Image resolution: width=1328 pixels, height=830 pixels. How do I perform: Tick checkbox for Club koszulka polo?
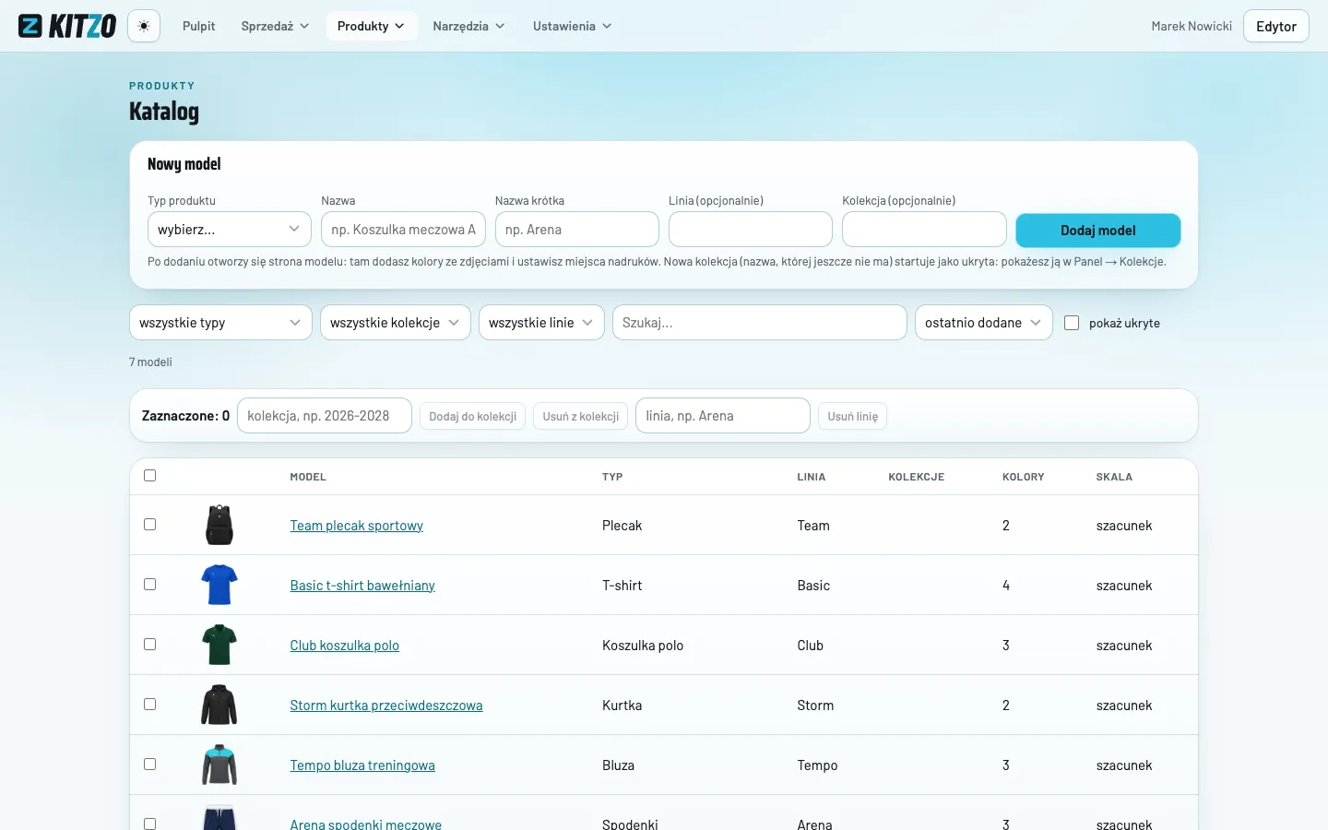[x=150, y=645]
